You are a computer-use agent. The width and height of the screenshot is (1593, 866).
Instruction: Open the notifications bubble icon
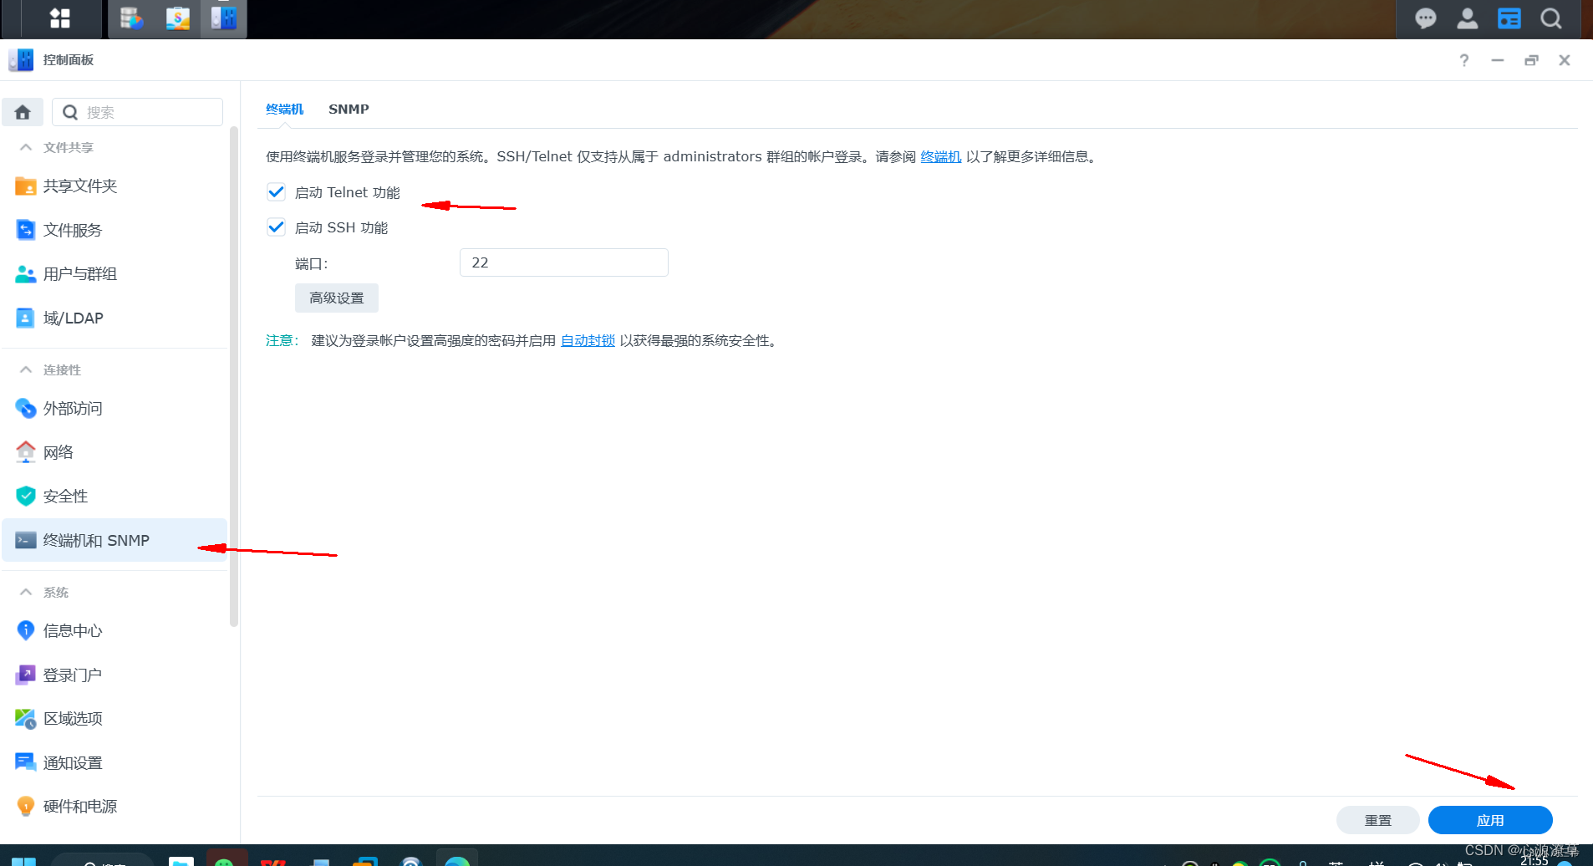[1427, 18]
